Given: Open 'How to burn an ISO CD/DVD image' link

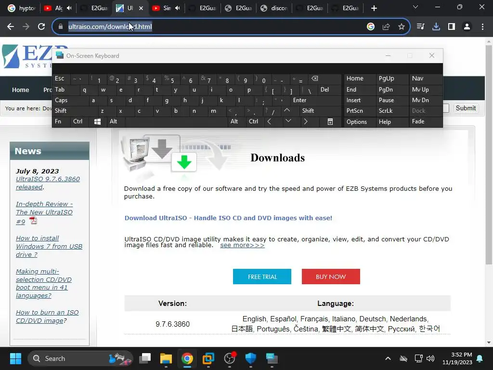Looking at the screenshot, I should 47,317.
